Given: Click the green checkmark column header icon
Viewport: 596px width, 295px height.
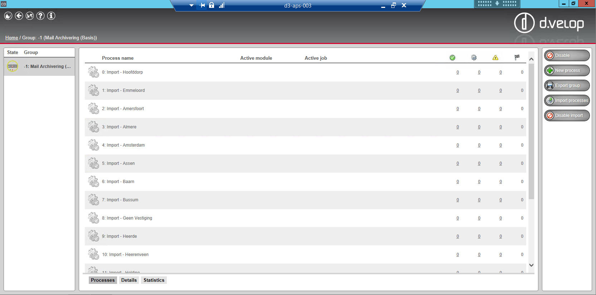Looking at the screenshot, I should tap(452, 58).
